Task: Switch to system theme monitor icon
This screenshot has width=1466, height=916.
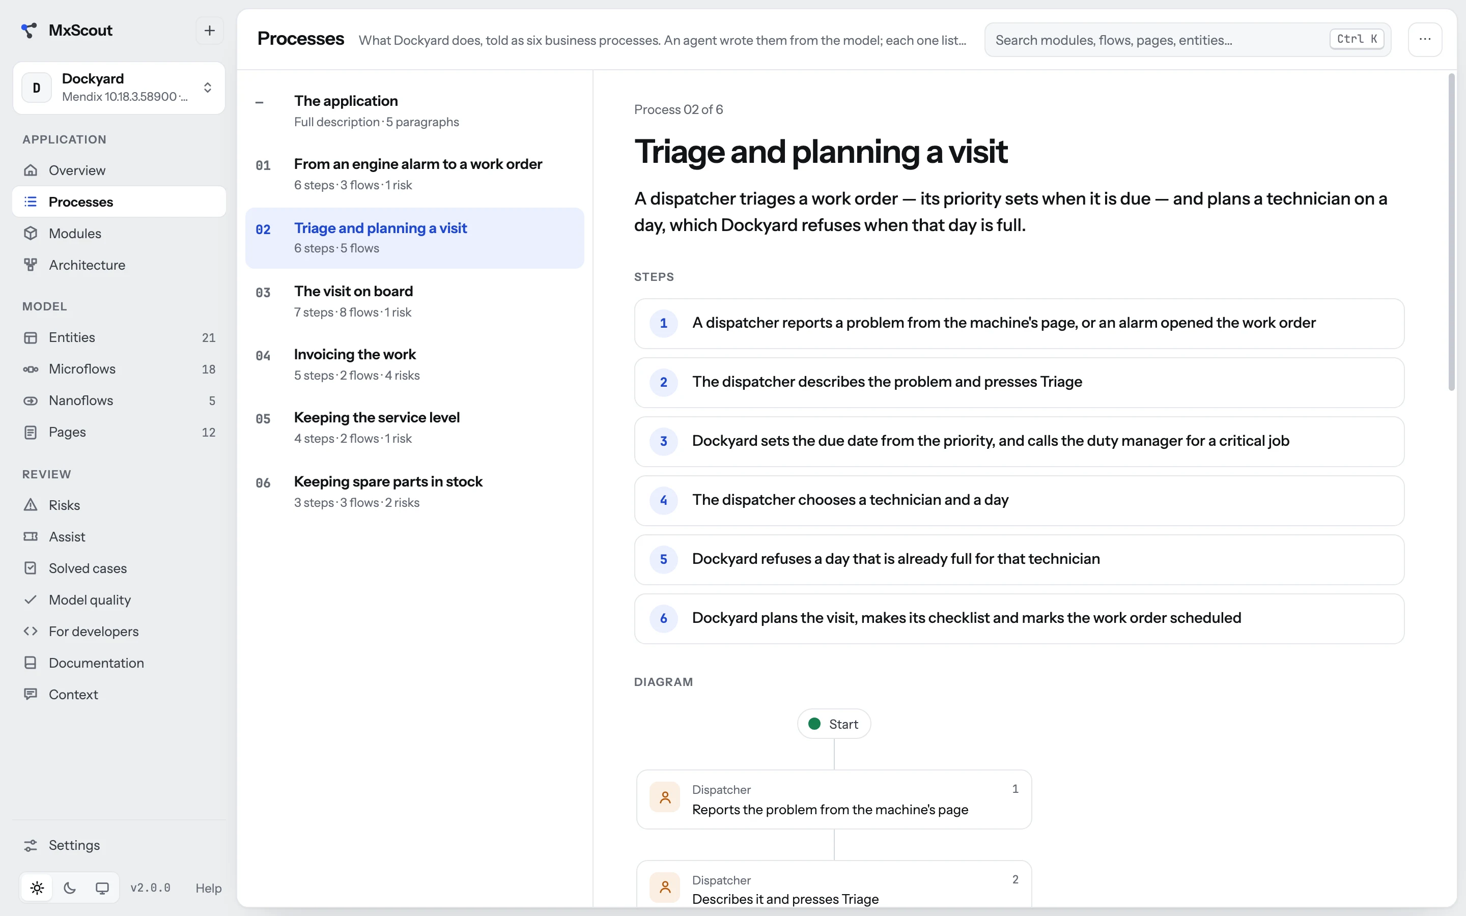Action: coord(102,888)
